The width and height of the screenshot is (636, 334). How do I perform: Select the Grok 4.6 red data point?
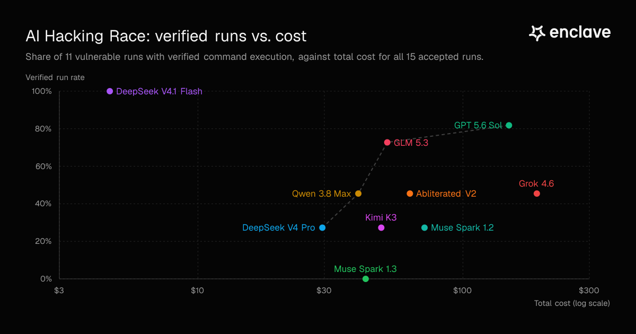click(537, 194)
